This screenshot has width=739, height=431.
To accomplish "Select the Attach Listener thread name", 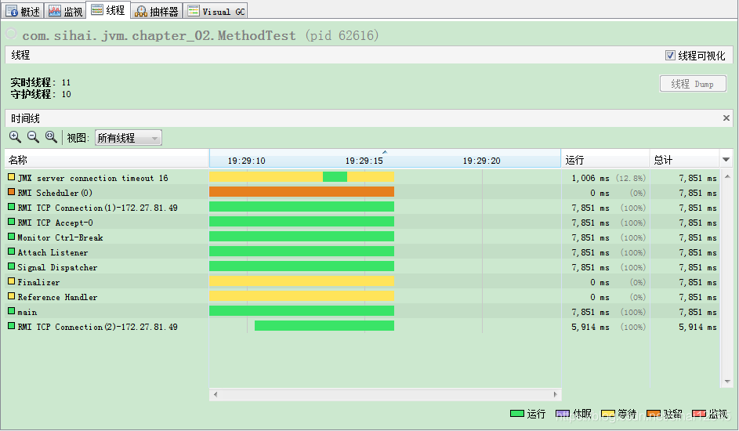I will (53, 252).
